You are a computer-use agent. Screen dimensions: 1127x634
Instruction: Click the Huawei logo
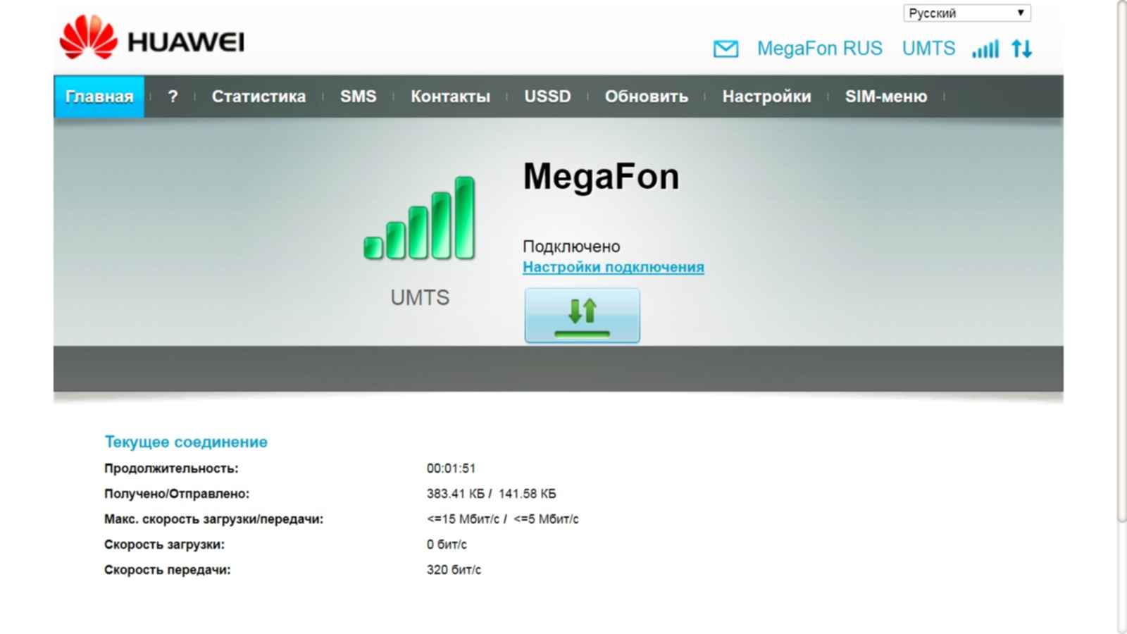tap(151, 39)
